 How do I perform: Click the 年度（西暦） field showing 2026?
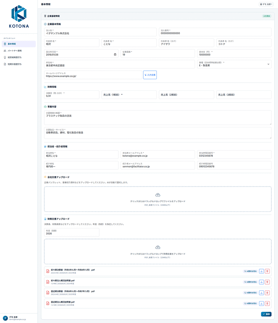pyautogui.click(x=72, y=232)
